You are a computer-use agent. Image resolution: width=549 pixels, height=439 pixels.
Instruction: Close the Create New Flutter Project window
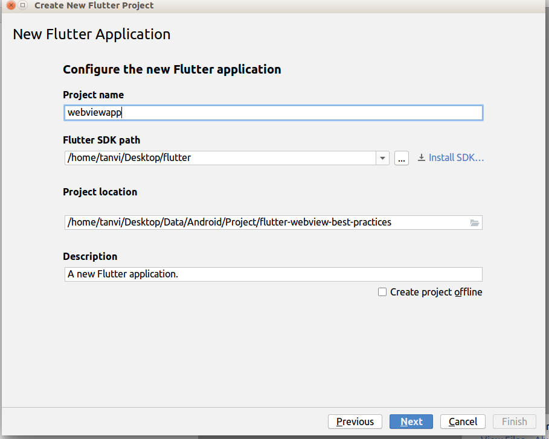(x=11, y=5)
